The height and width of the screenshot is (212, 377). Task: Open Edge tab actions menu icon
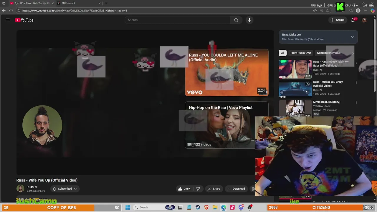(x=4, y=3)
